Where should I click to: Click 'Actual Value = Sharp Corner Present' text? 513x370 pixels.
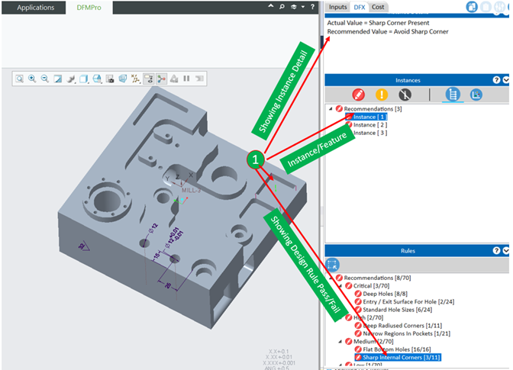378,23
